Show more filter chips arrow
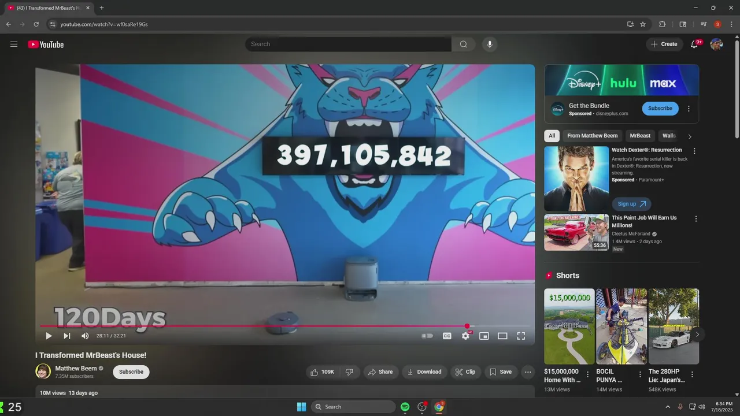The image size is (740, 416). click(x=689, y=136)
